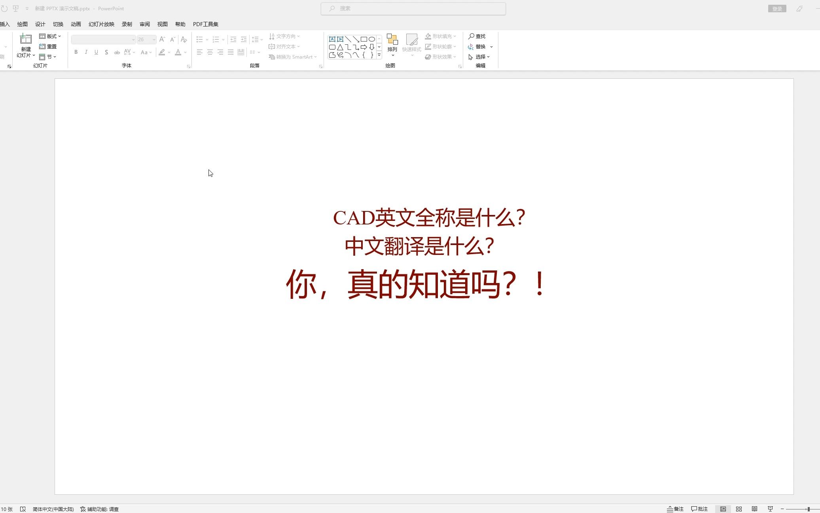The image size is (820, 513).
Task: Switch to Slide Sorter view
Action: (x=739, y=509)
